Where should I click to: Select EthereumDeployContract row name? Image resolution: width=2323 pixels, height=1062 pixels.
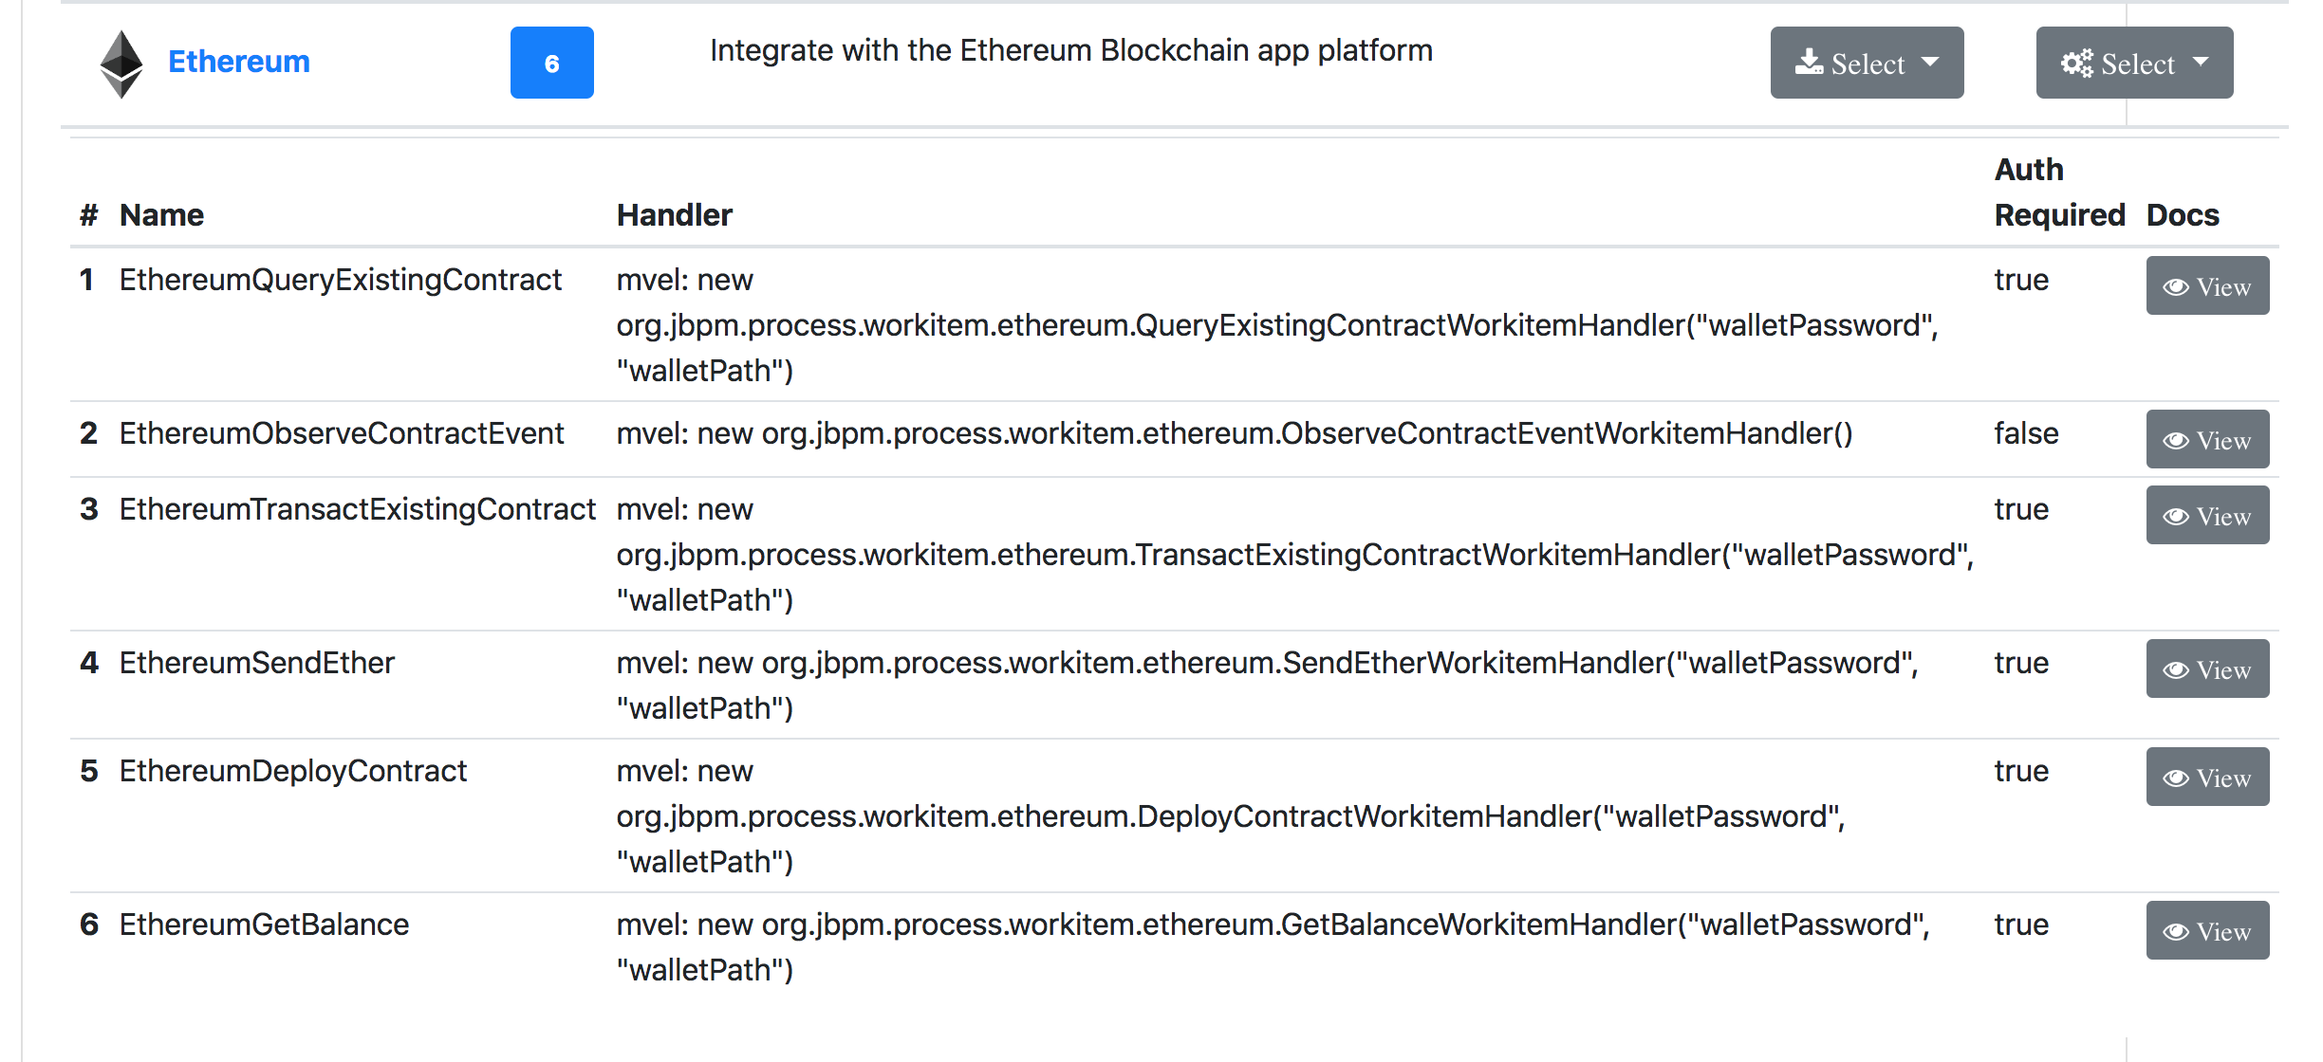292,771
